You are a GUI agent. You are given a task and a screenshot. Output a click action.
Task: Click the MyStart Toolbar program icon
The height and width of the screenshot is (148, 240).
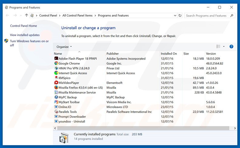point(56,102)
